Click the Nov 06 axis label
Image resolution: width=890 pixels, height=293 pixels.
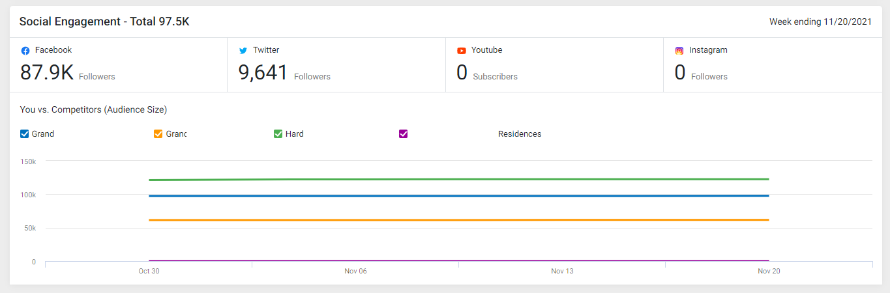click(355, 272)
